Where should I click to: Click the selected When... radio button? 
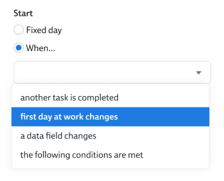(x=19, y=48)
